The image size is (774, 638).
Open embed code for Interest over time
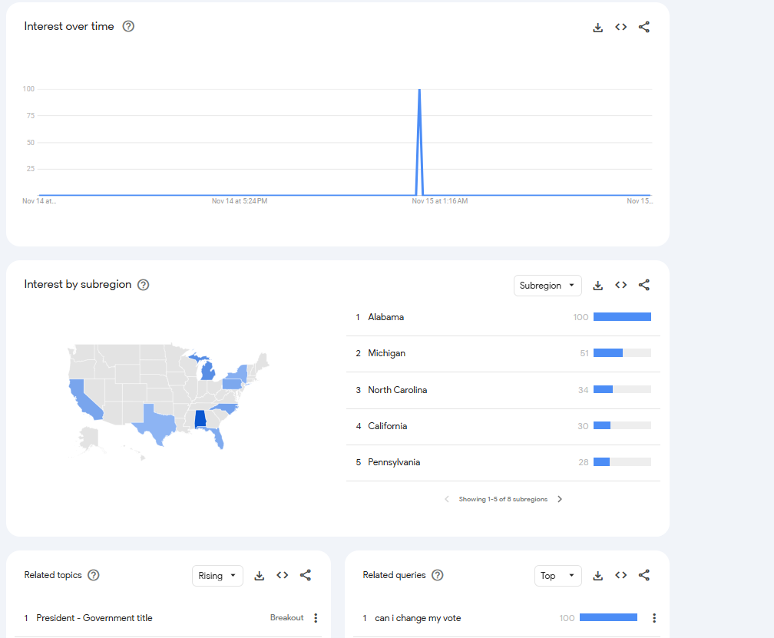click(x=621, y=27)
